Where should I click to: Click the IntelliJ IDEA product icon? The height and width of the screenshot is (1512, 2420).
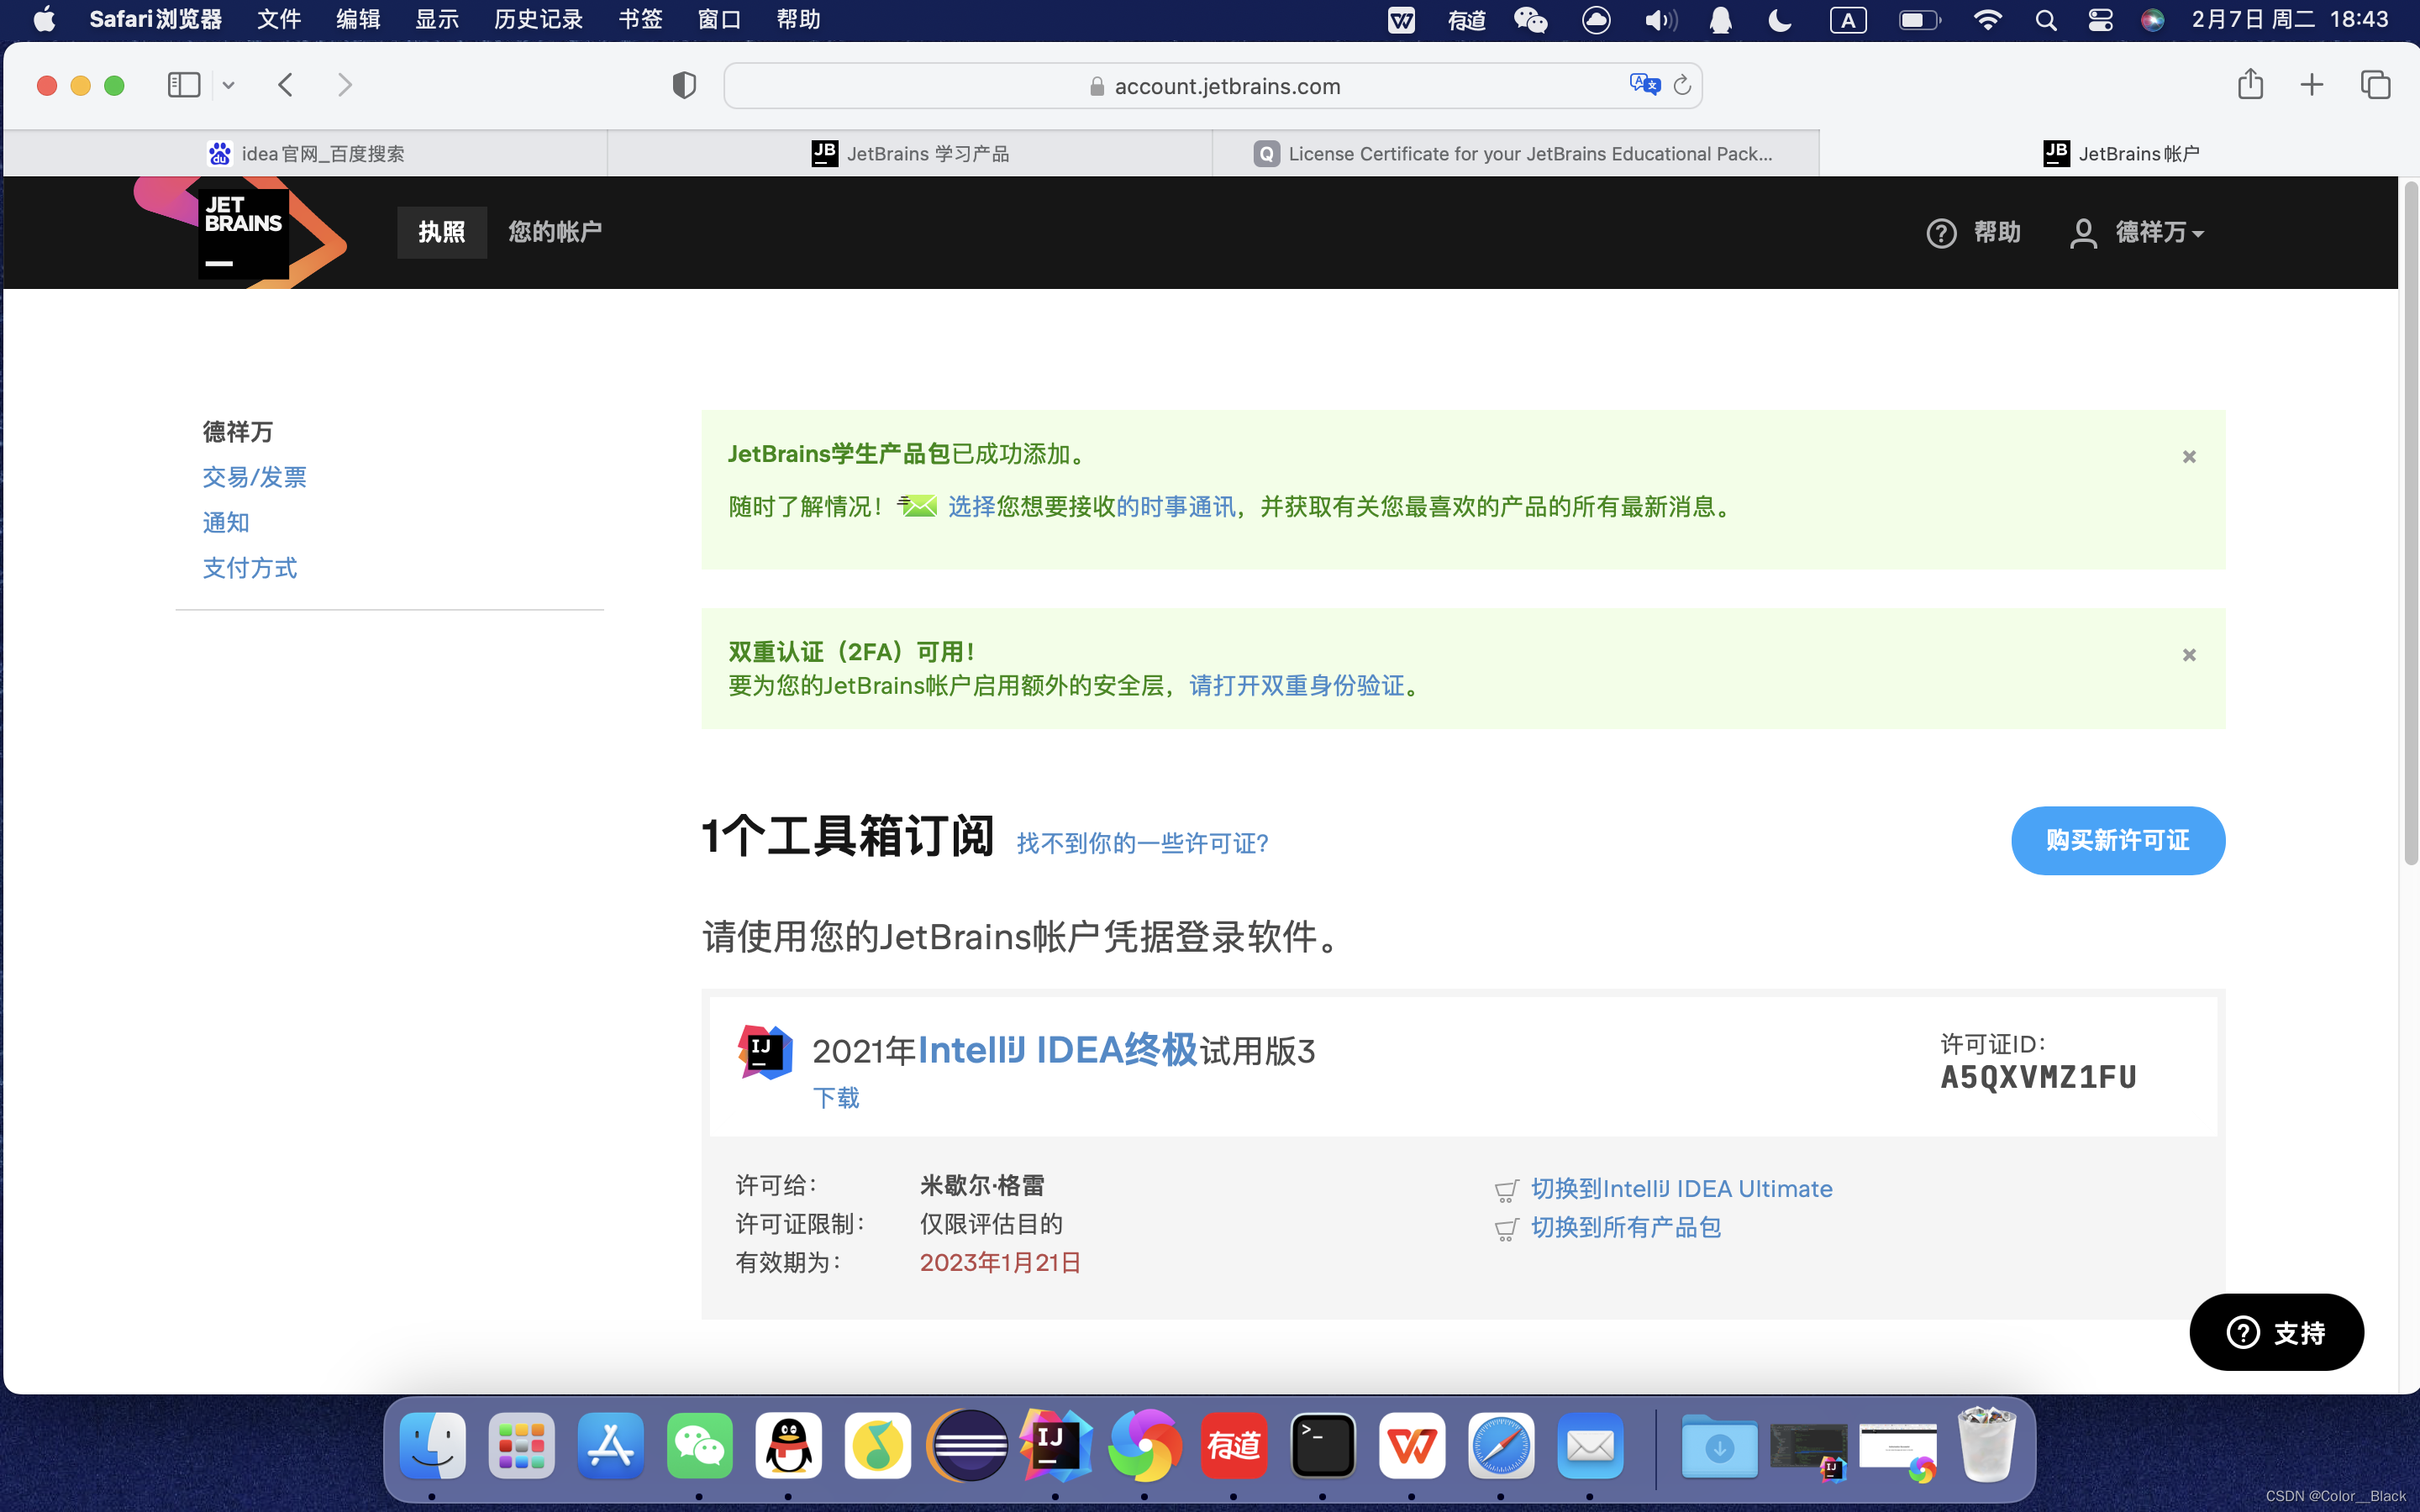click(765, 1051)
